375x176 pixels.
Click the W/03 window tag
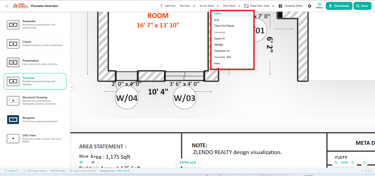184,98
